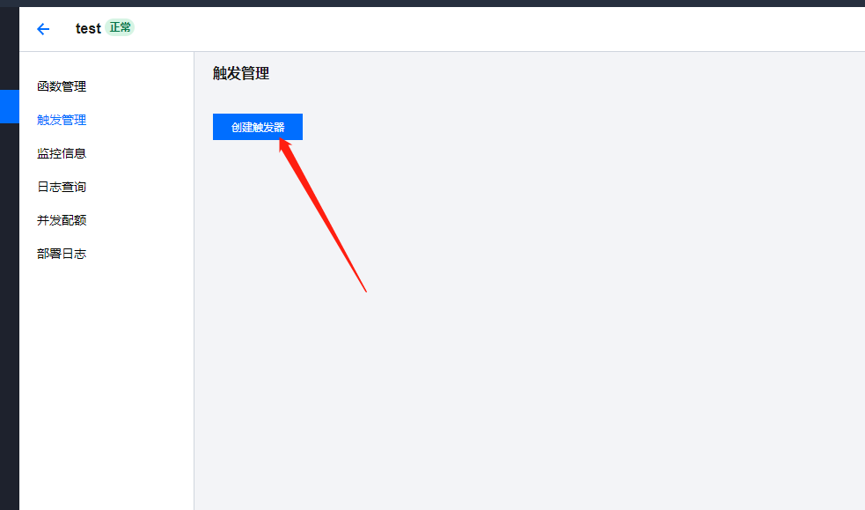Click the red arrowhead near the 创建触发器 button
The image size is (865, 510).
(285, 146)
